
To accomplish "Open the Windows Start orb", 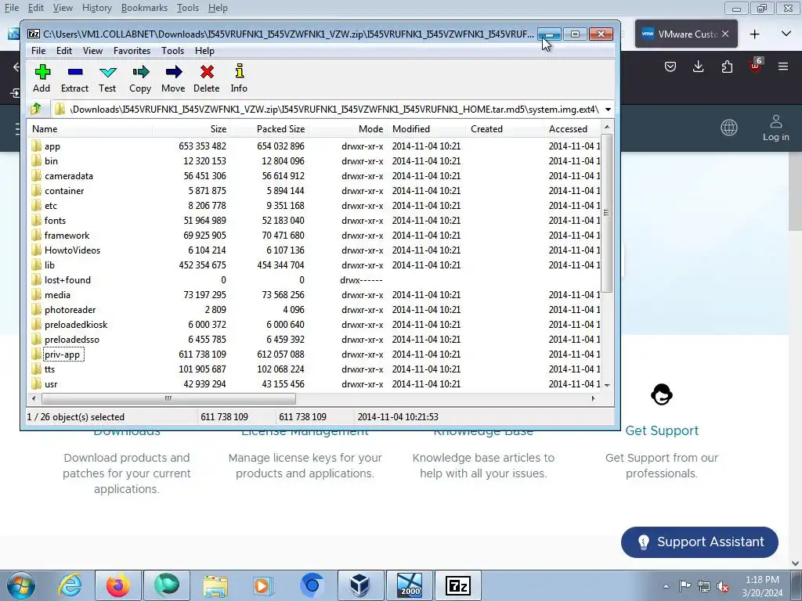I will click(x=21, y=585).
